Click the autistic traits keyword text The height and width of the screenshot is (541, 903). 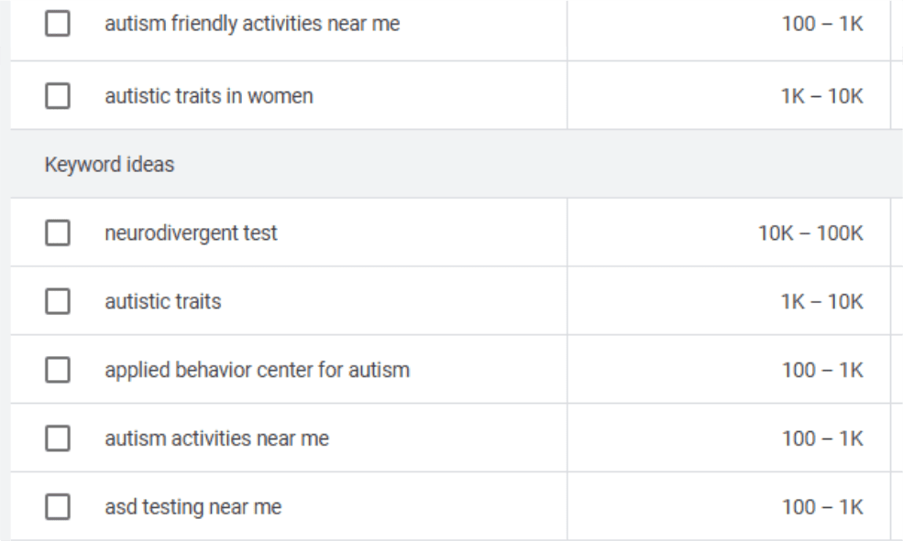(x=161, y=302)
